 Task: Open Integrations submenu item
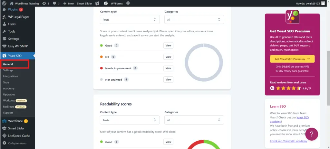coord(11,76)
